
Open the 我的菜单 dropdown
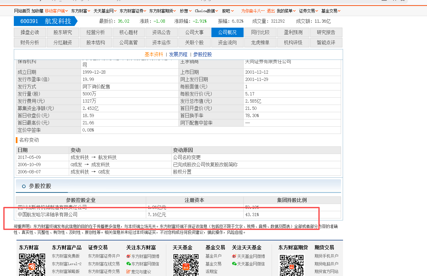(286, 11)
